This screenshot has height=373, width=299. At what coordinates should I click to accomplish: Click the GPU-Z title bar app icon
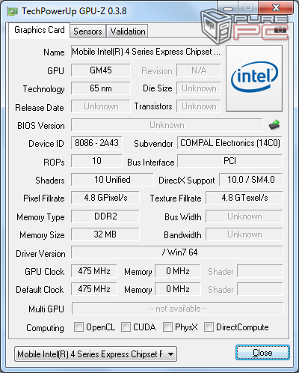click(13, 11)
